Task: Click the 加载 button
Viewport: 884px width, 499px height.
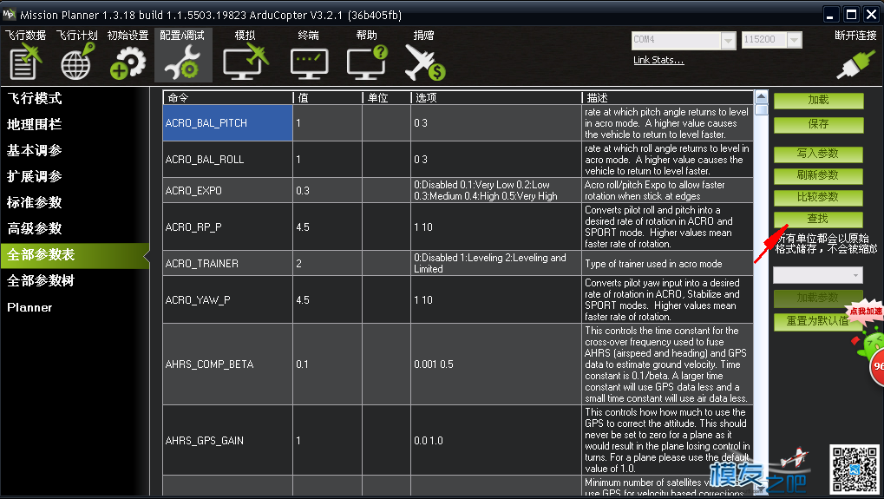Action: pyautogui.click(x=818, y=101)
